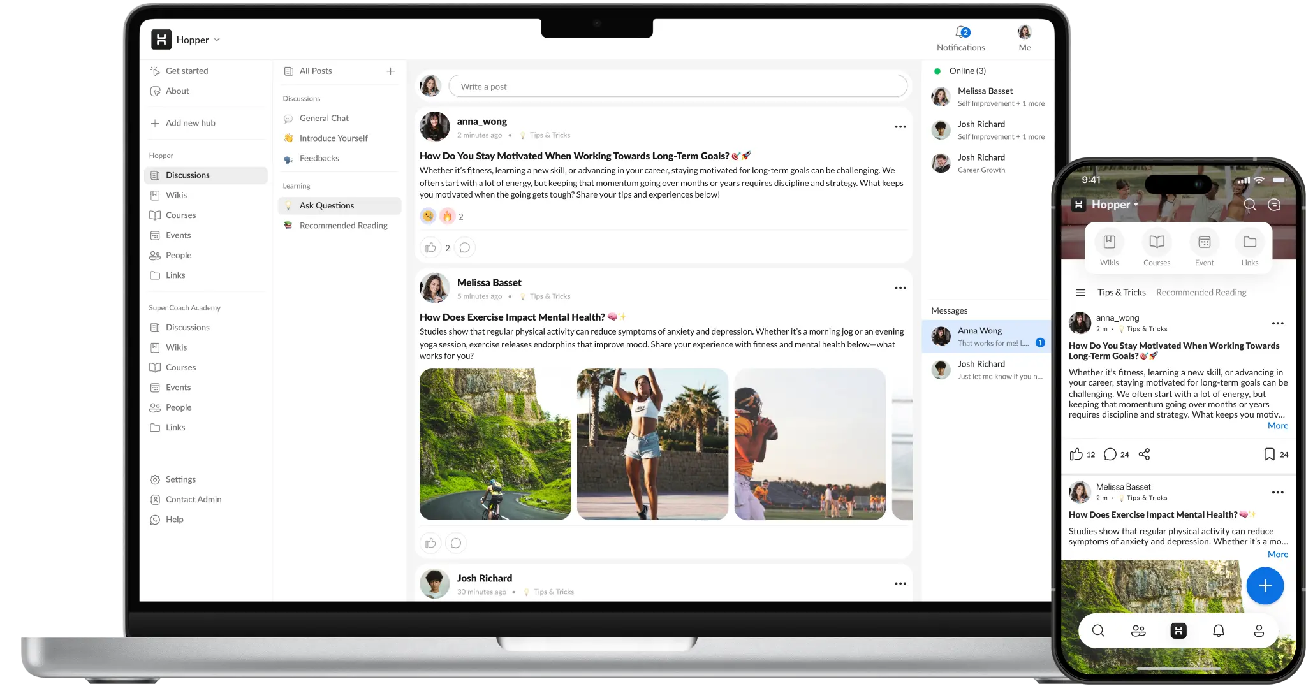
Task: Open Settings in the left sidebar
Action: pos(173,479)
